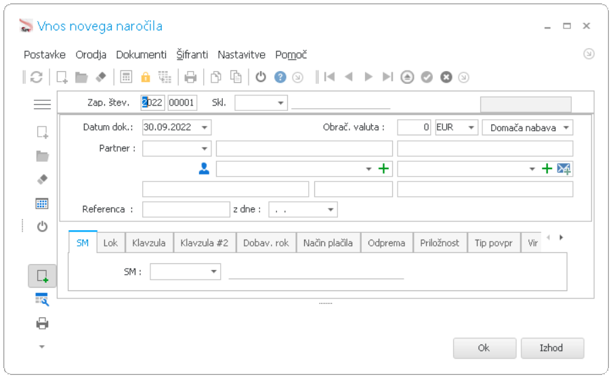Screen dimensions: 613x379
Task: Open the Nastavitve menu
Action: pos(241,55)
